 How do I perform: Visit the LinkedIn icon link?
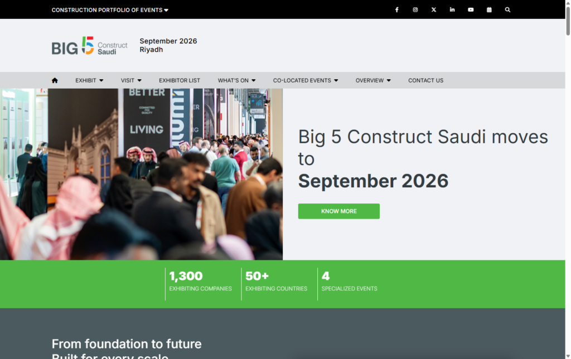click(x=452, y=9)
